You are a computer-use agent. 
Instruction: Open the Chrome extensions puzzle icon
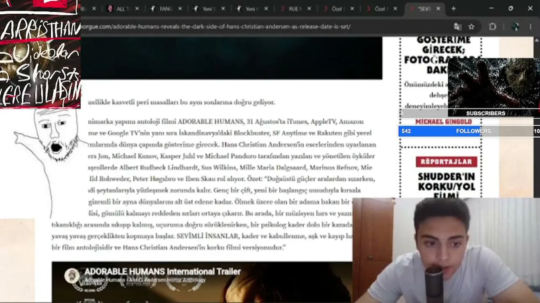(492, 27)
